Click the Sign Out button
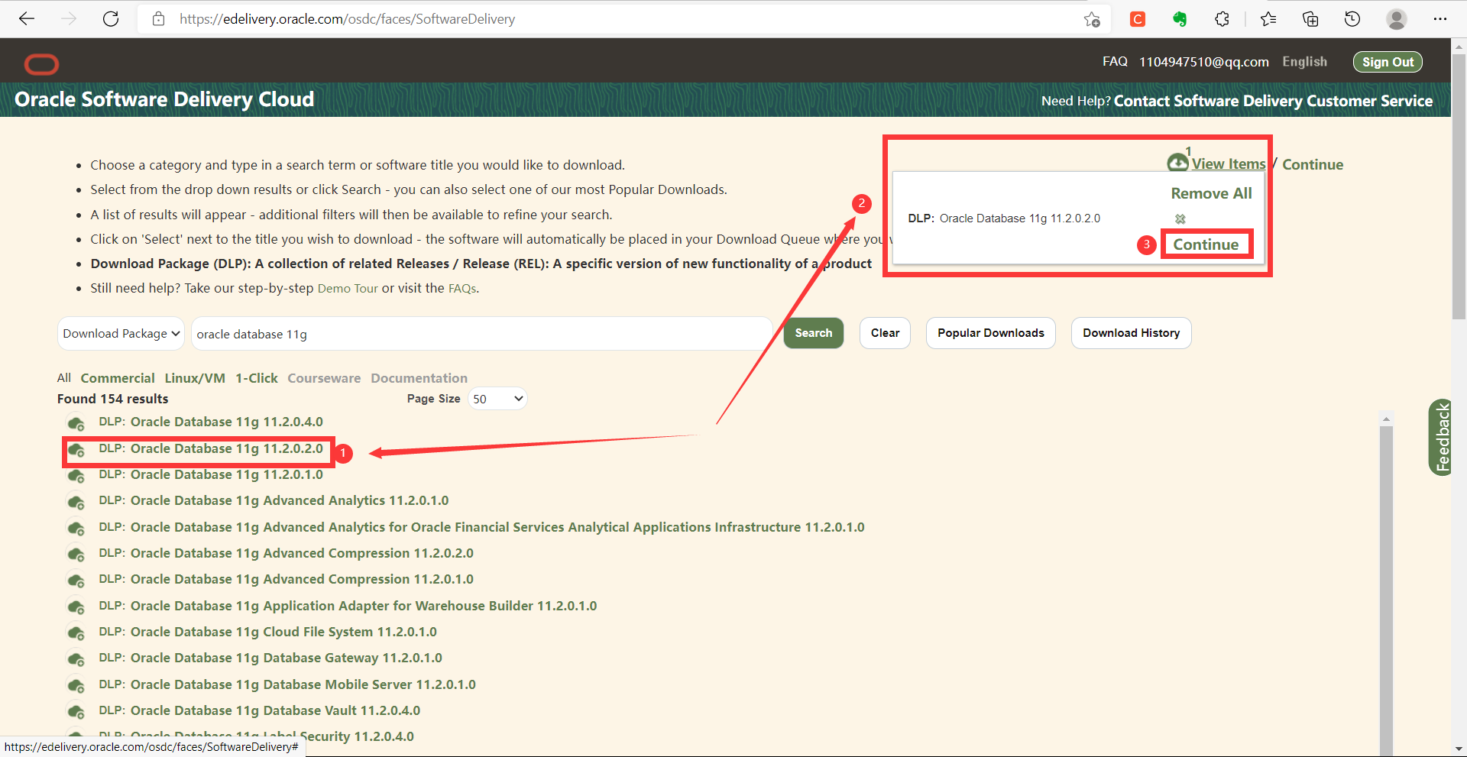The width and height of the screenshot is (1467, 757). (x=1388, y=62)
